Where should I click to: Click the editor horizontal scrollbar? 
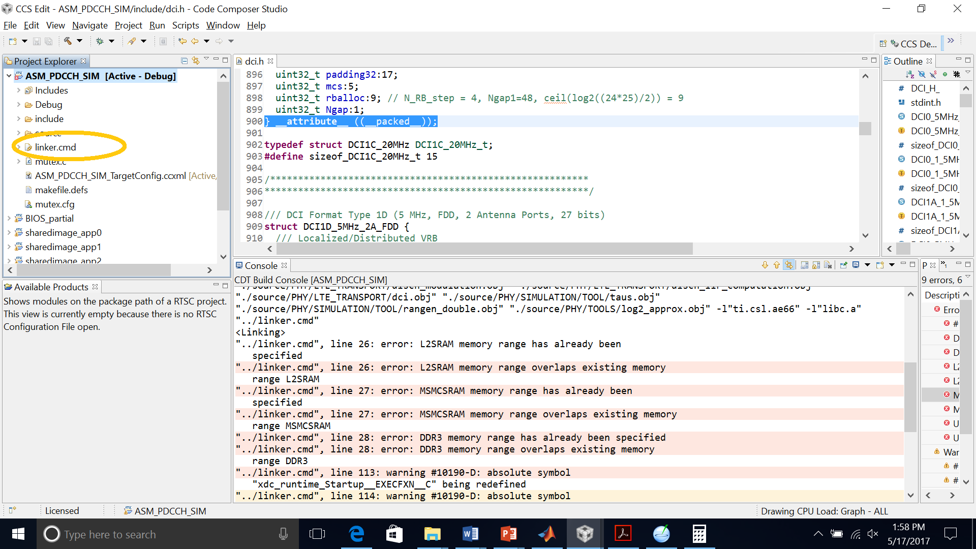tap(484, 249)
